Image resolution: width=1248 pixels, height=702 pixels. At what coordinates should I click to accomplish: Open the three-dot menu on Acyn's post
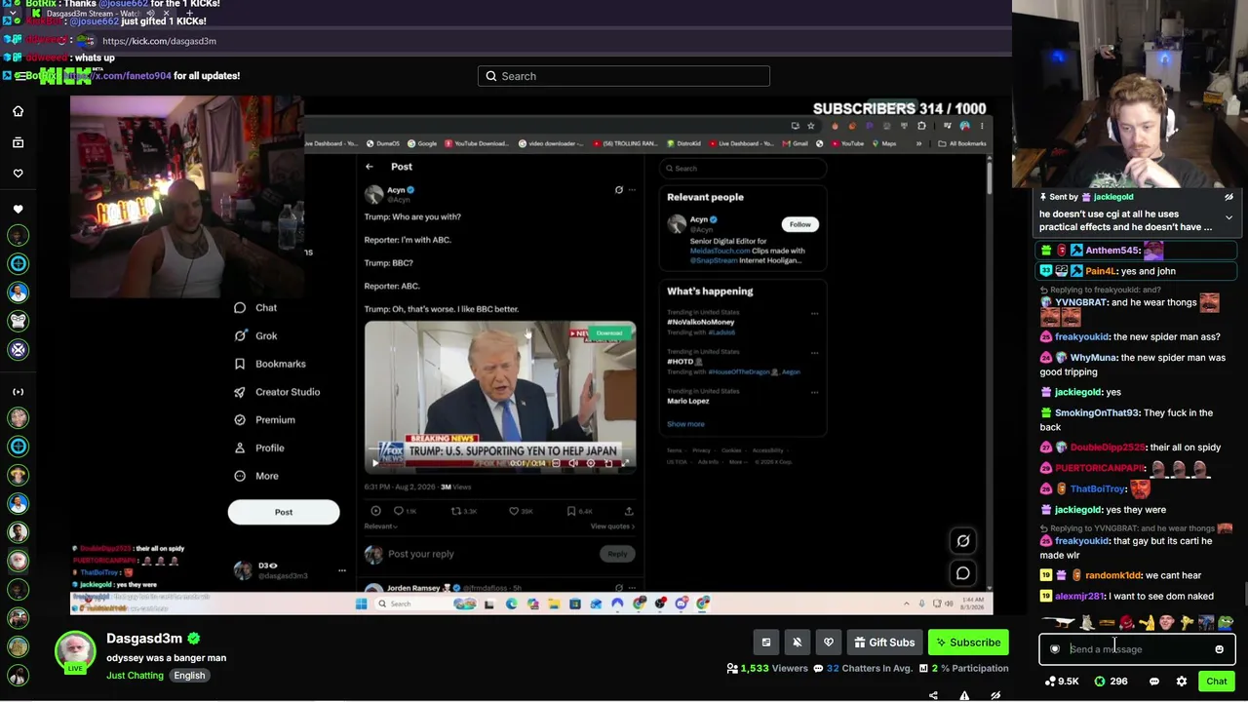pyautogui.click(x=632, y=190)
